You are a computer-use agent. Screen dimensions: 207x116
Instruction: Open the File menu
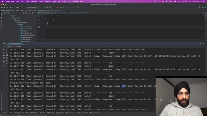coord(17,1)
